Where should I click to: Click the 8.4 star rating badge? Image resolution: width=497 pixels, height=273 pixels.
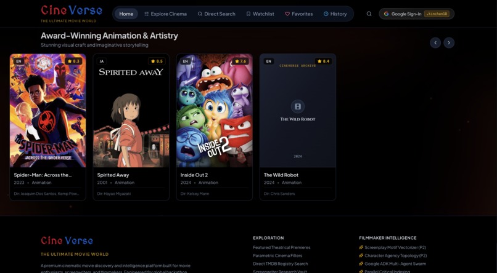point(324,61)
